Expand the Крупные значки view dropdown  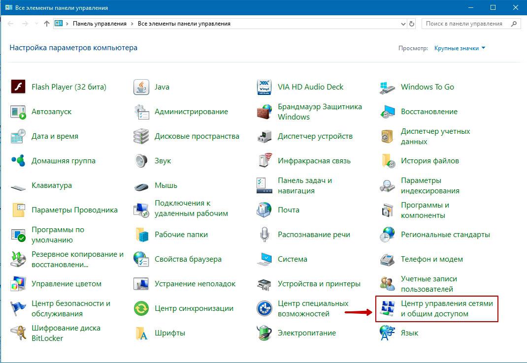pos(460,48)
